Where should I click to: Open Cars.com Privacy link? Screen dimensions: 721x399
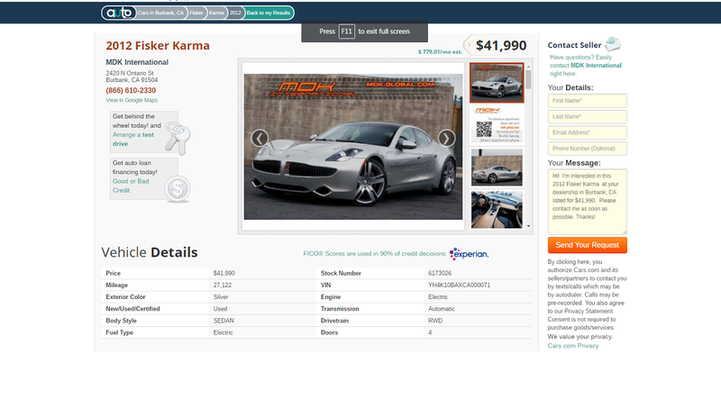(x=573, y=346)
